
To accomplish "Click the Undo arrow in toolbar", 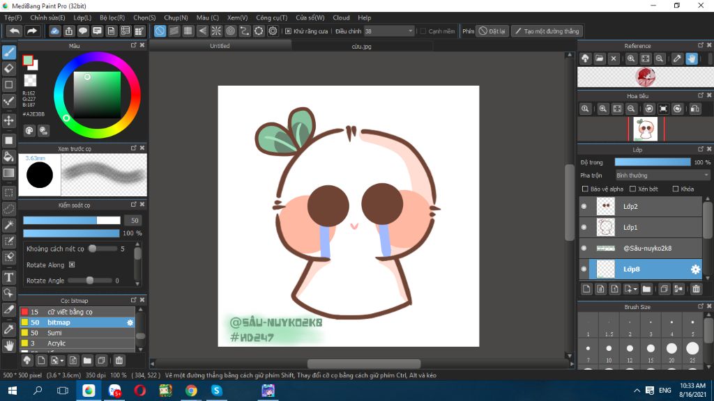I will click(14, 31).
